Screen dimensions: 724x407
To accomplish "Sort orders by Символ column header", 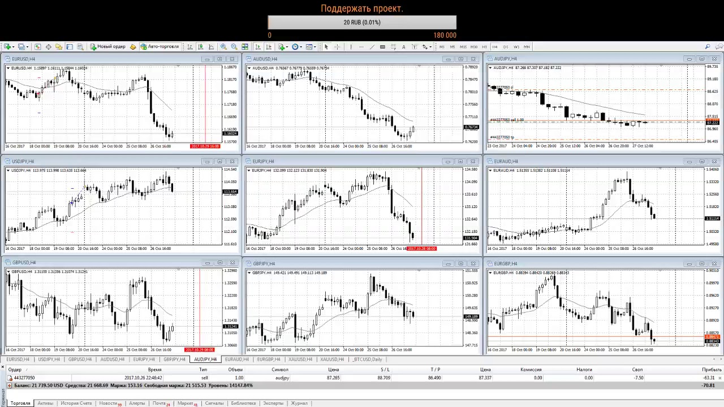I will 280,370.
